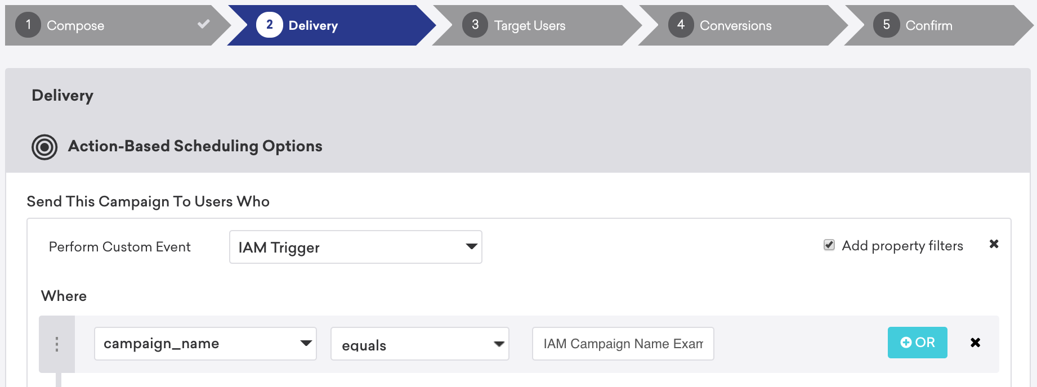
Task: Remove the IAM Trigger custom event row
Action: point(994,244)
